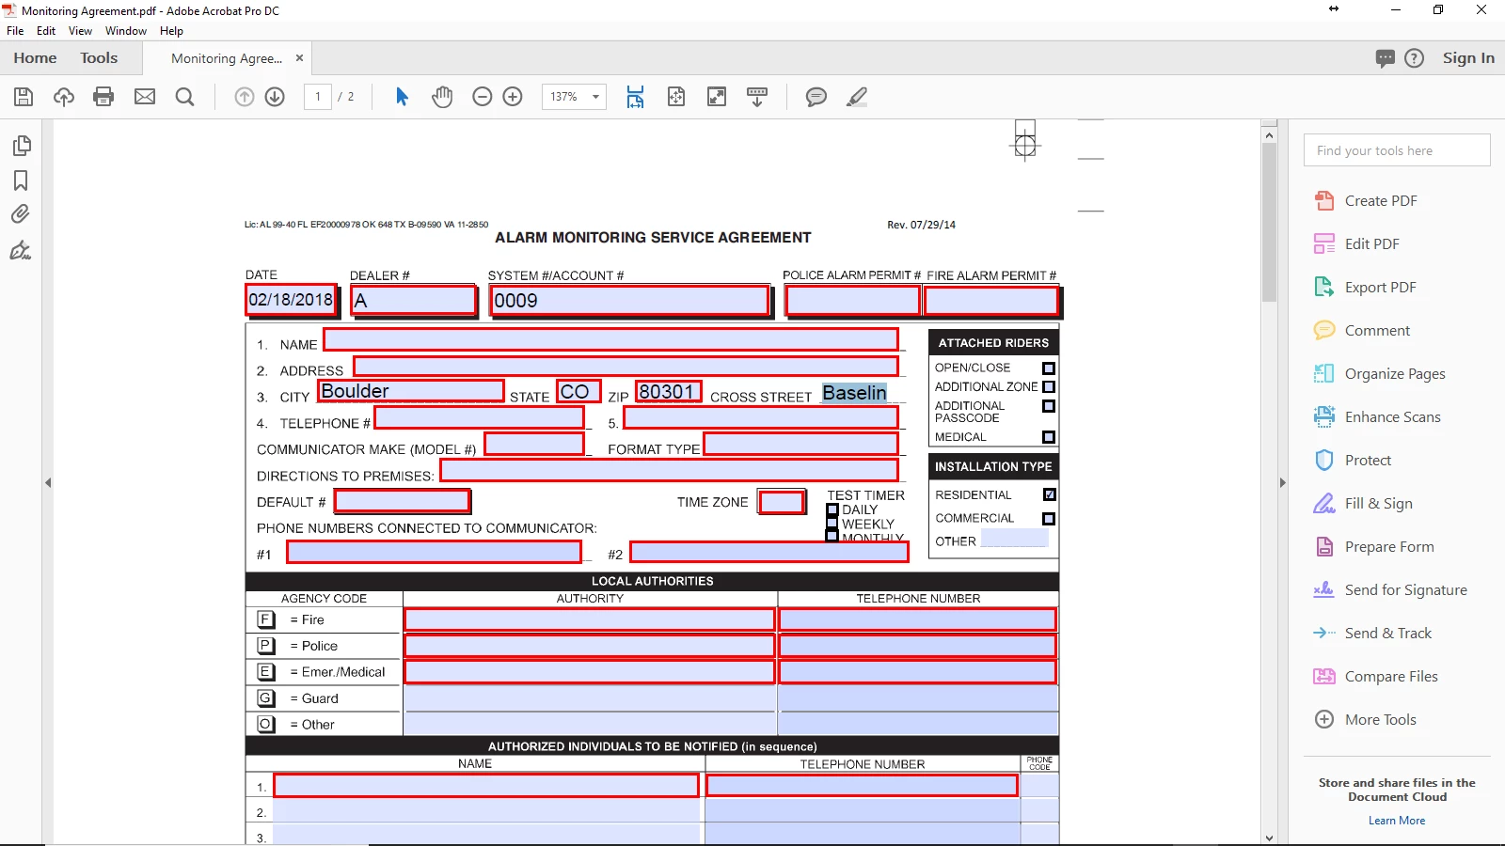Add a sticky note comment

[816, 97]
